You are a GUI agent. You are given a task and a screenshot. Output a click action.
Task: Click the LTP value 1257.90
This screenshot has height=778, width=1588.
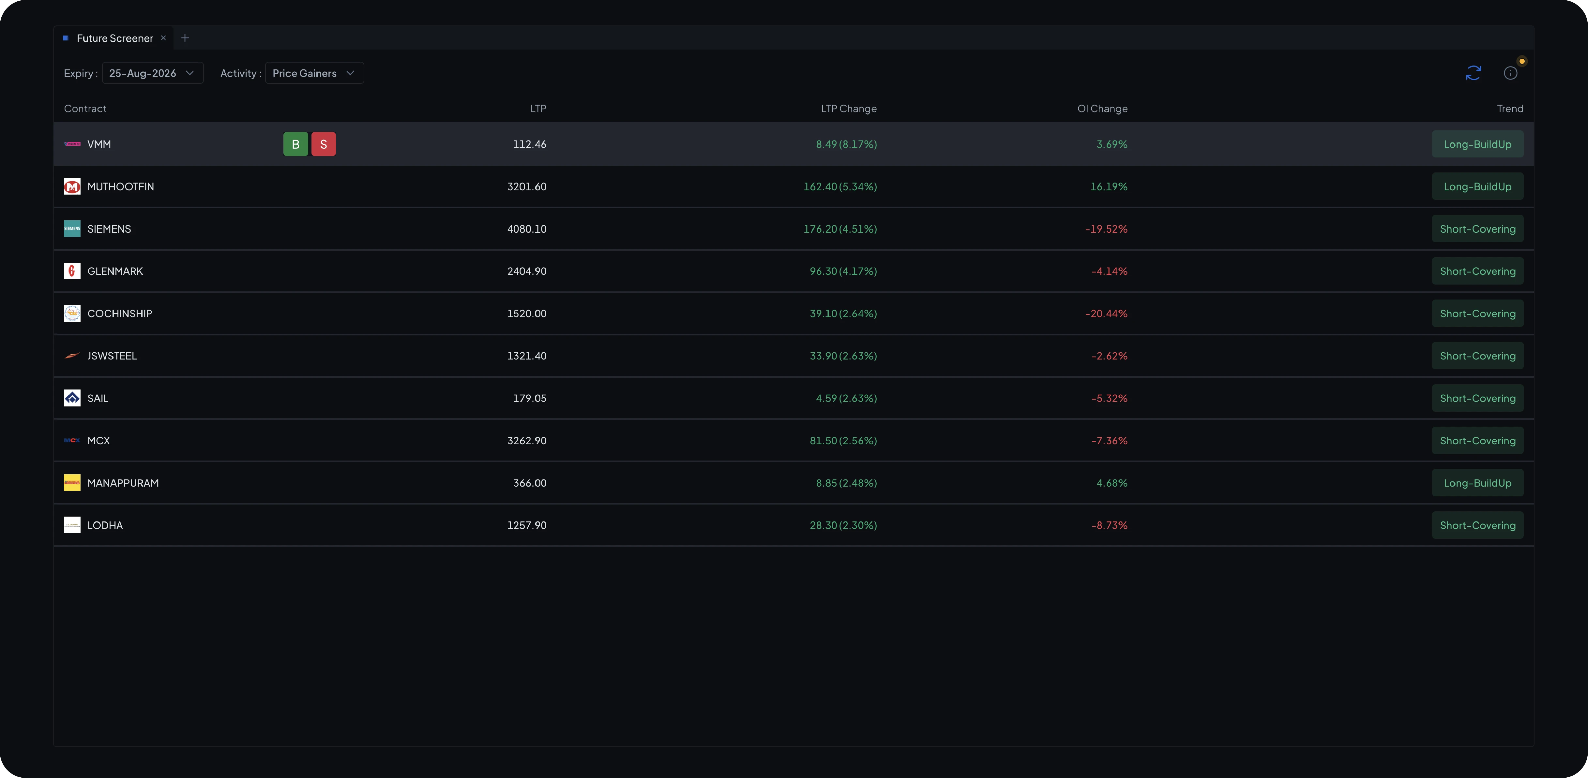(x=527, y=525)
